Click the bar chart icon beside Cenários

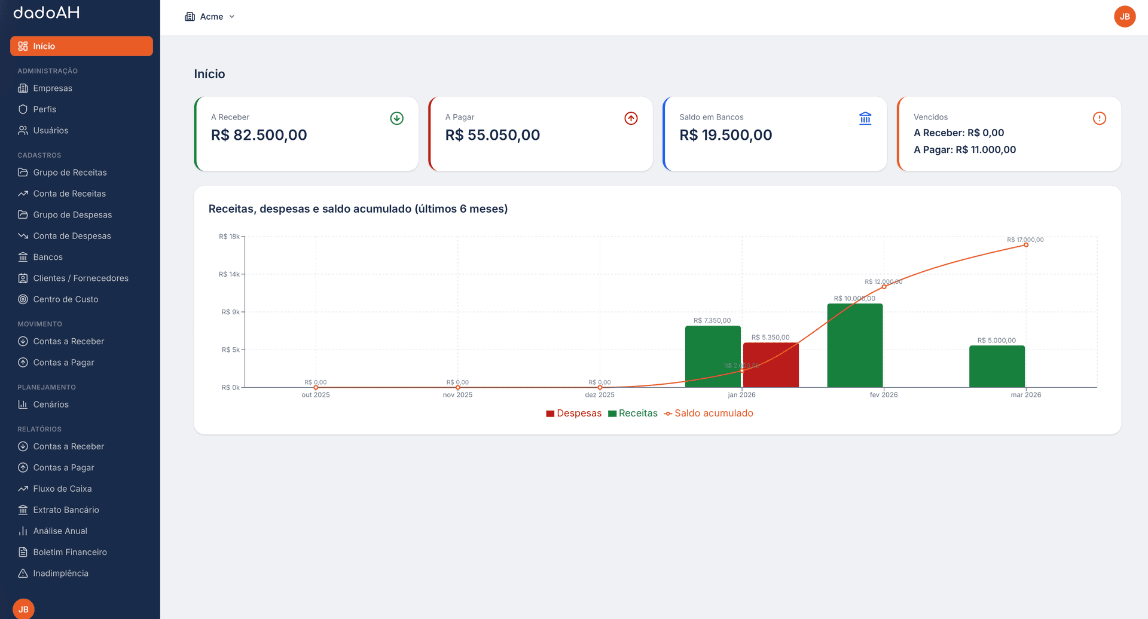click(23, 405)
